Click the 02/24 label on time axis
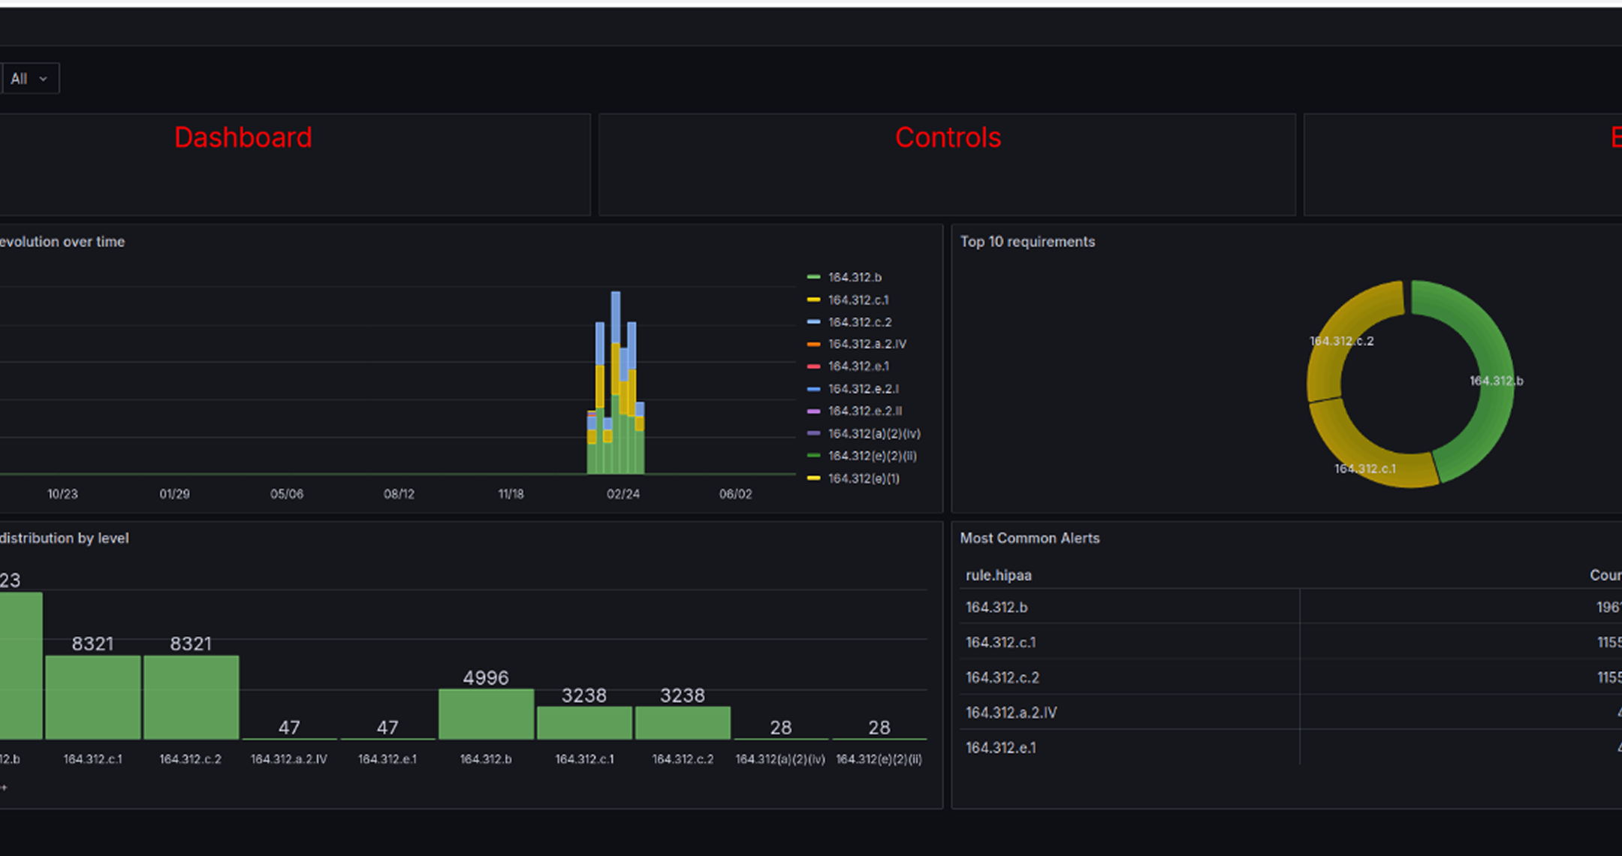Screen dimensions: 1622x856 (x=623, y=494)
